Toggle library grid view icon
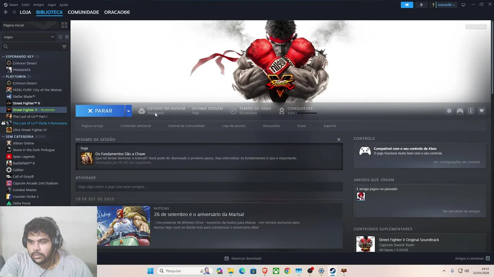 click(64, 25)
